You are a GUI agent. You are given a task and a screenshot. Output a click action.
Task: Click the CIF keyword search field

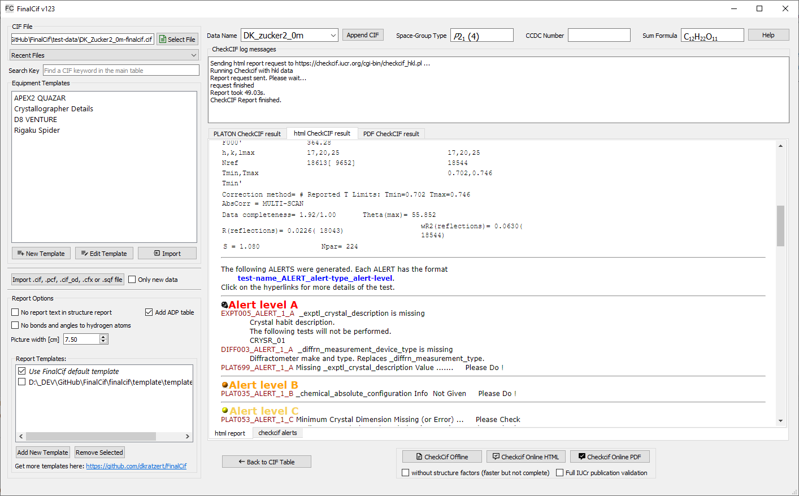pos(121,71)
